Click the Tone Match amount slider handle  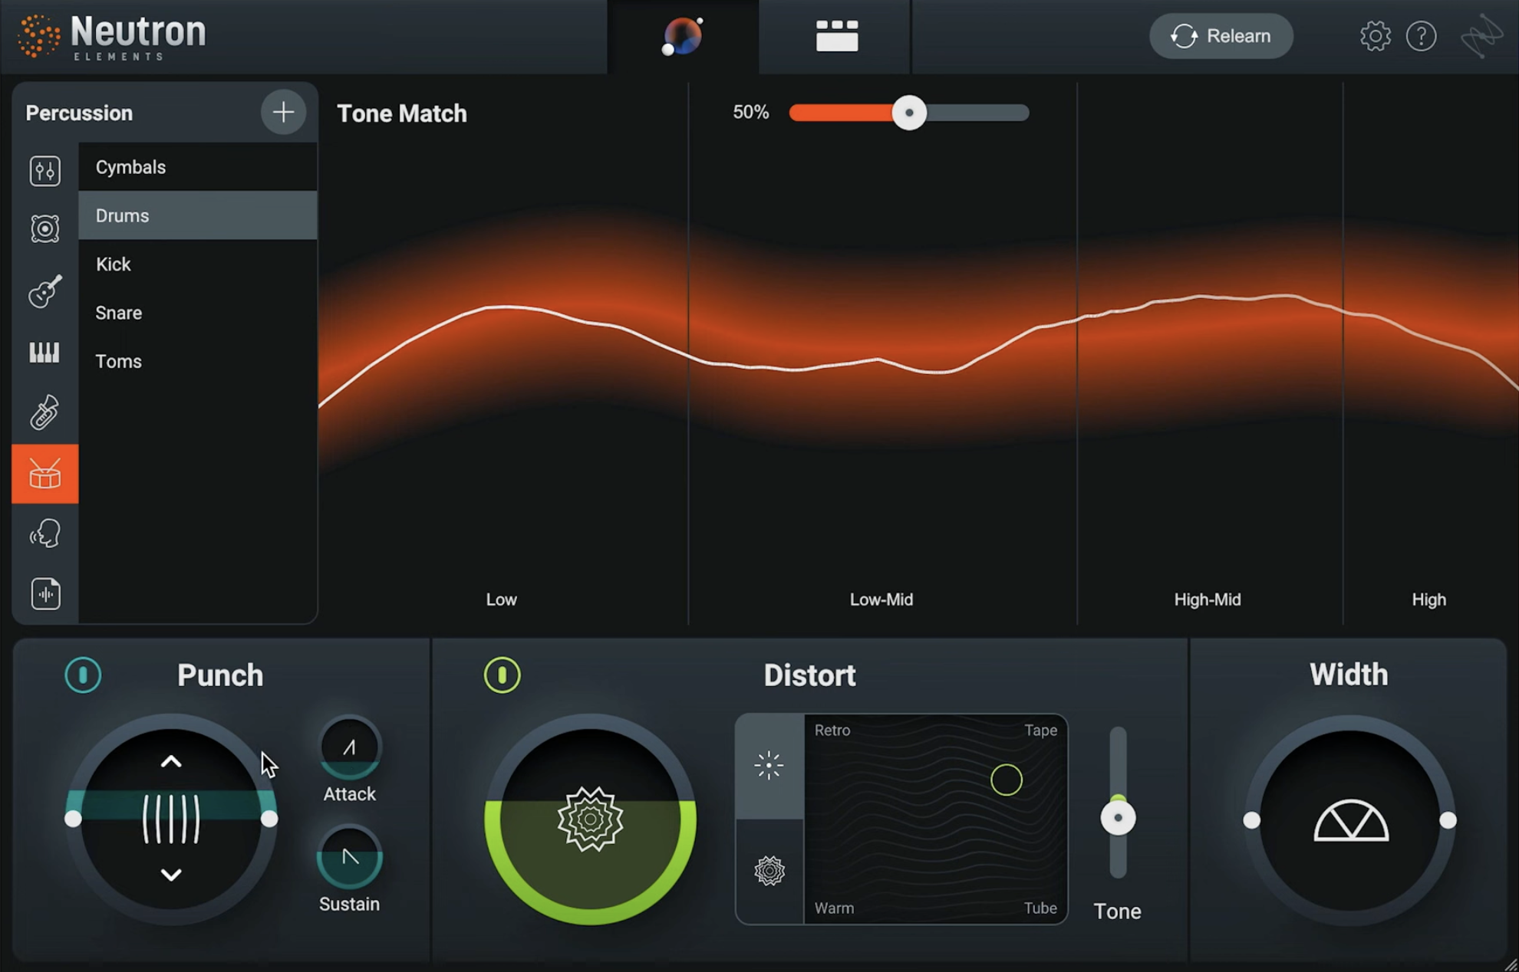910,113
